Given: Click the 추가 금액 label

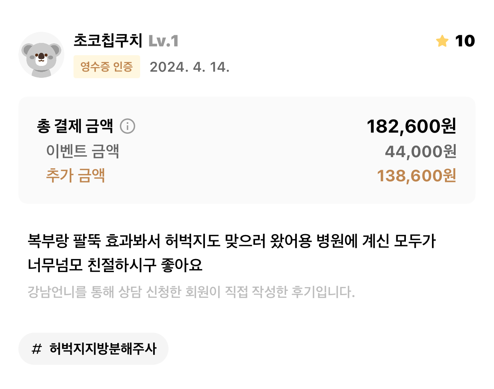Looking at the screenshot, I should click(x=75, y=176).
